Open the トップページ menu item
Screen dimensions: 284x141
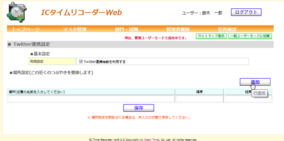point(26,29)
